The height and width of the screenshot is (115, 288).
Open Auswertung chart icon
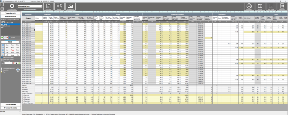coord(71,7)
